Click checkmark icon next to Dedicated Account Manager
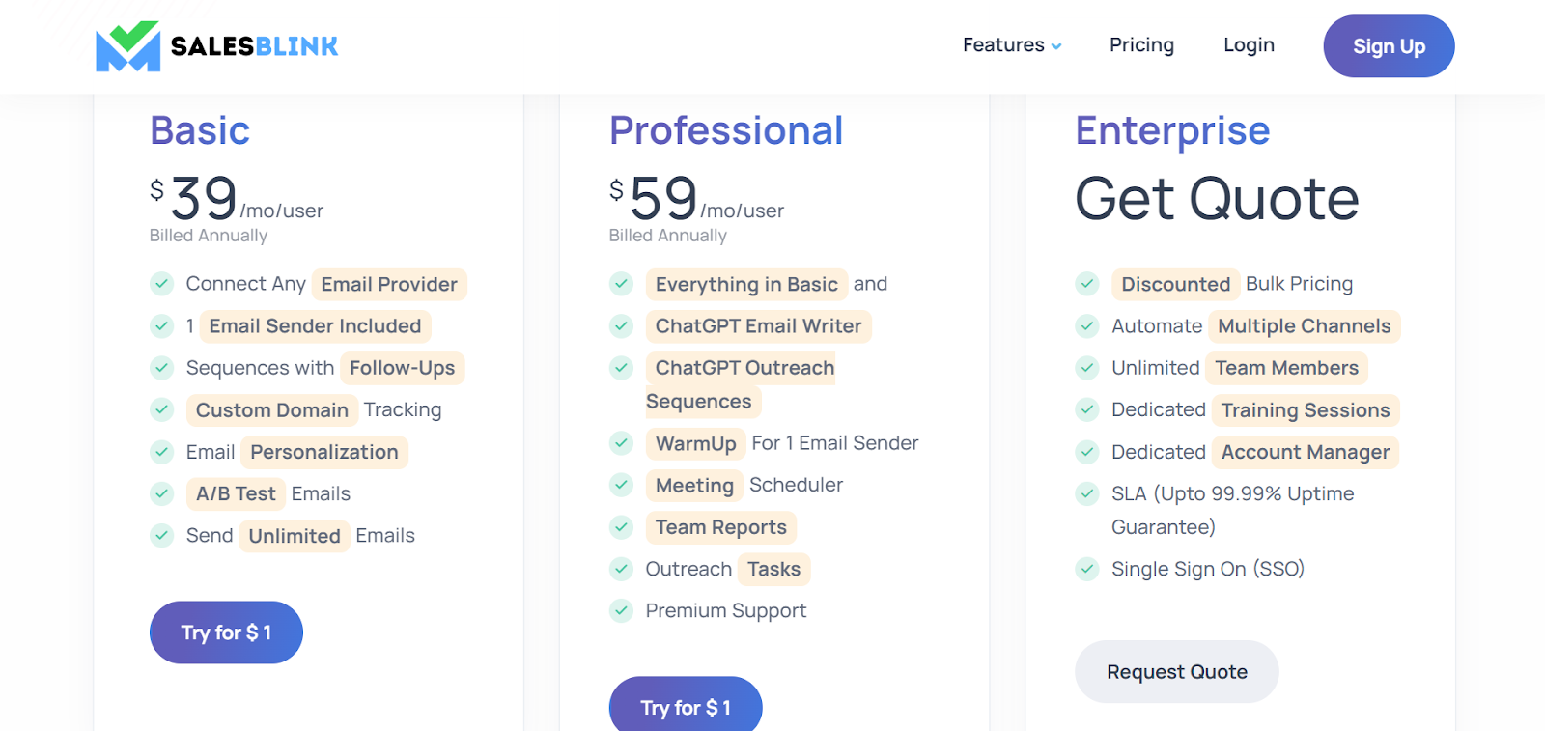Image resolution: width=1545 pixels, height=731 pixels. [x=1087, y=452]
